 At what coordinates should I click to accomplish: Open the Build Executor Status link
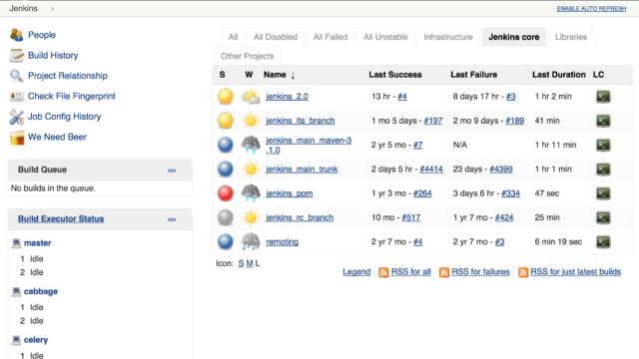click(x=61, y=218)
